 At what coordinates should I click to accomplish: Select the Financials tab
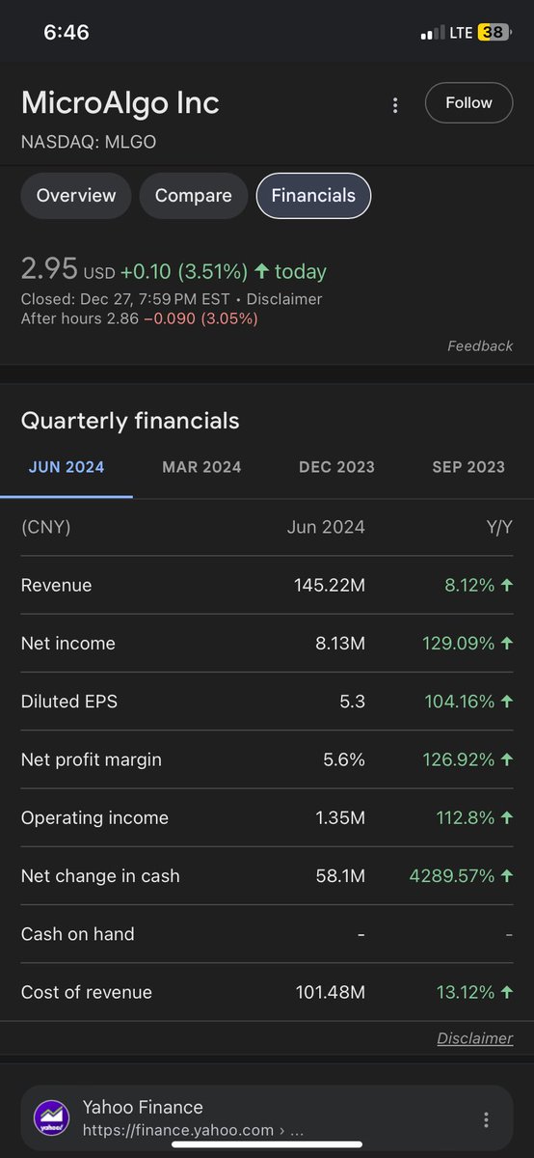(x=313, y=195)
